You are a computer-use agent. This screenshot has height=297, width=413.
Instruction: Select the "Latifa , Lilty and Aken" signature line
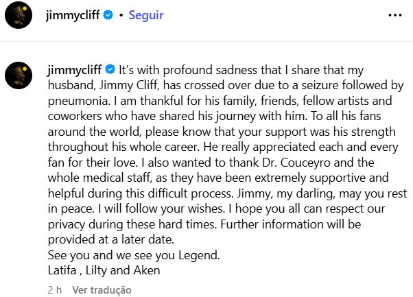click(105, 270)
